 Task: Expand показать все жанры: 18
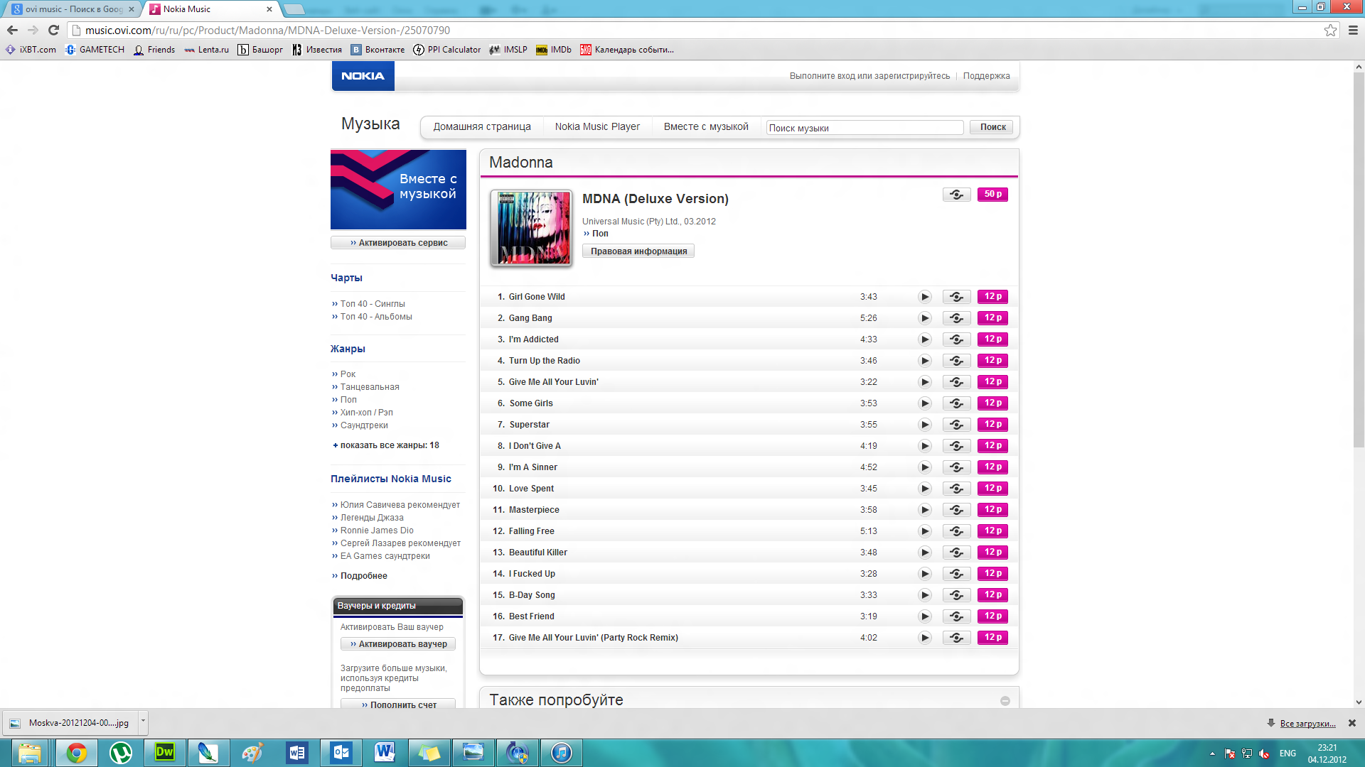[x=389, y=445]
